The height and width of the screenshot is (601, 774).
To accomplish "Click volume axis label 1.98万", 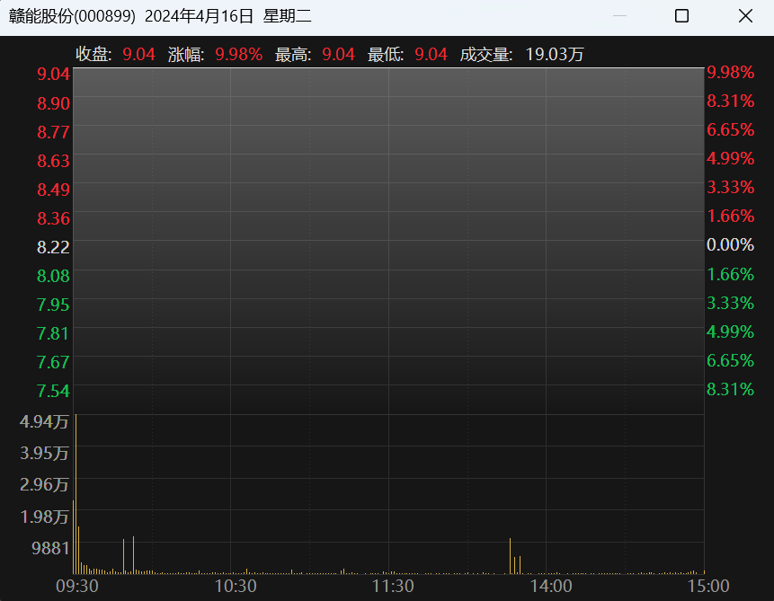I will 44,517.
